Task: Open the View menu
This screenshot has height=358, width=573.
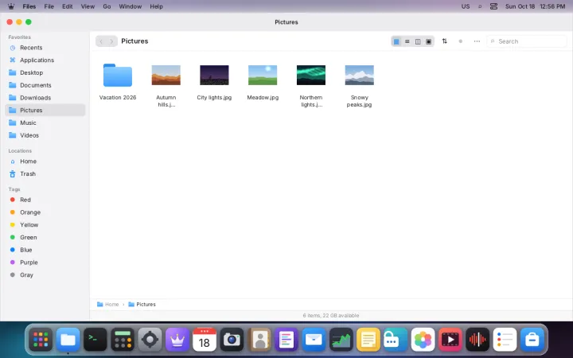Action: click(88, 6)
